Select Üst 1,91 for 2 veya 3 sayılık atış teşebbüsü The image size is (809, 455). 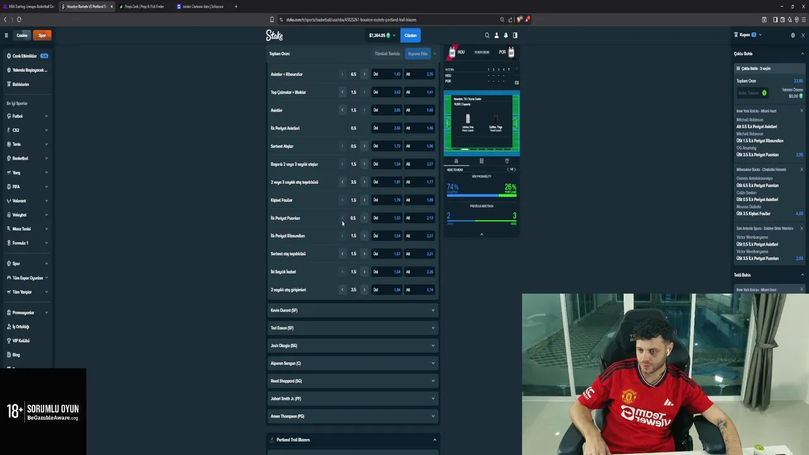(x=387, y=182)
